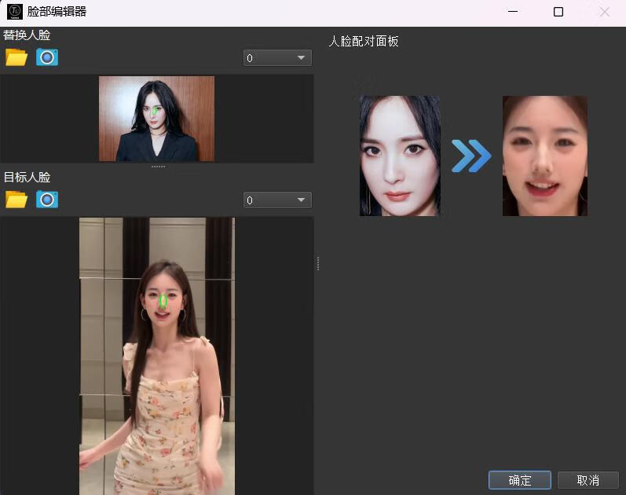Select left source face in 人脸配对面板
The height and width of the screenshot is (495, 626).
[400, 156]
